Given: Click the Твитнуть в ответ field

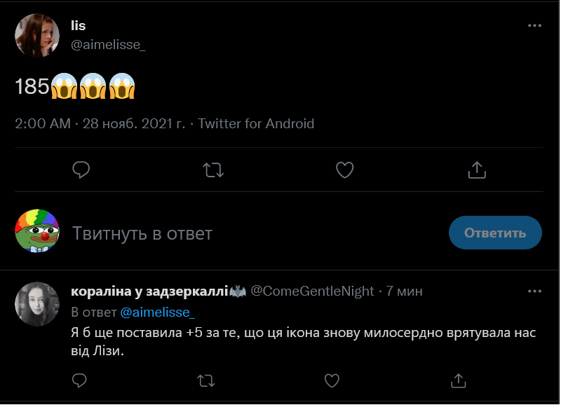Looking at the screenshot, I should coord(210,233).
